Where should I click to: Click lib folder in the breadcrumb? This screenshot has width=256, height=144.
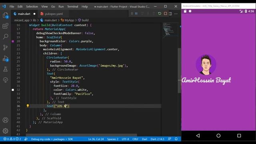pos(34,20)
